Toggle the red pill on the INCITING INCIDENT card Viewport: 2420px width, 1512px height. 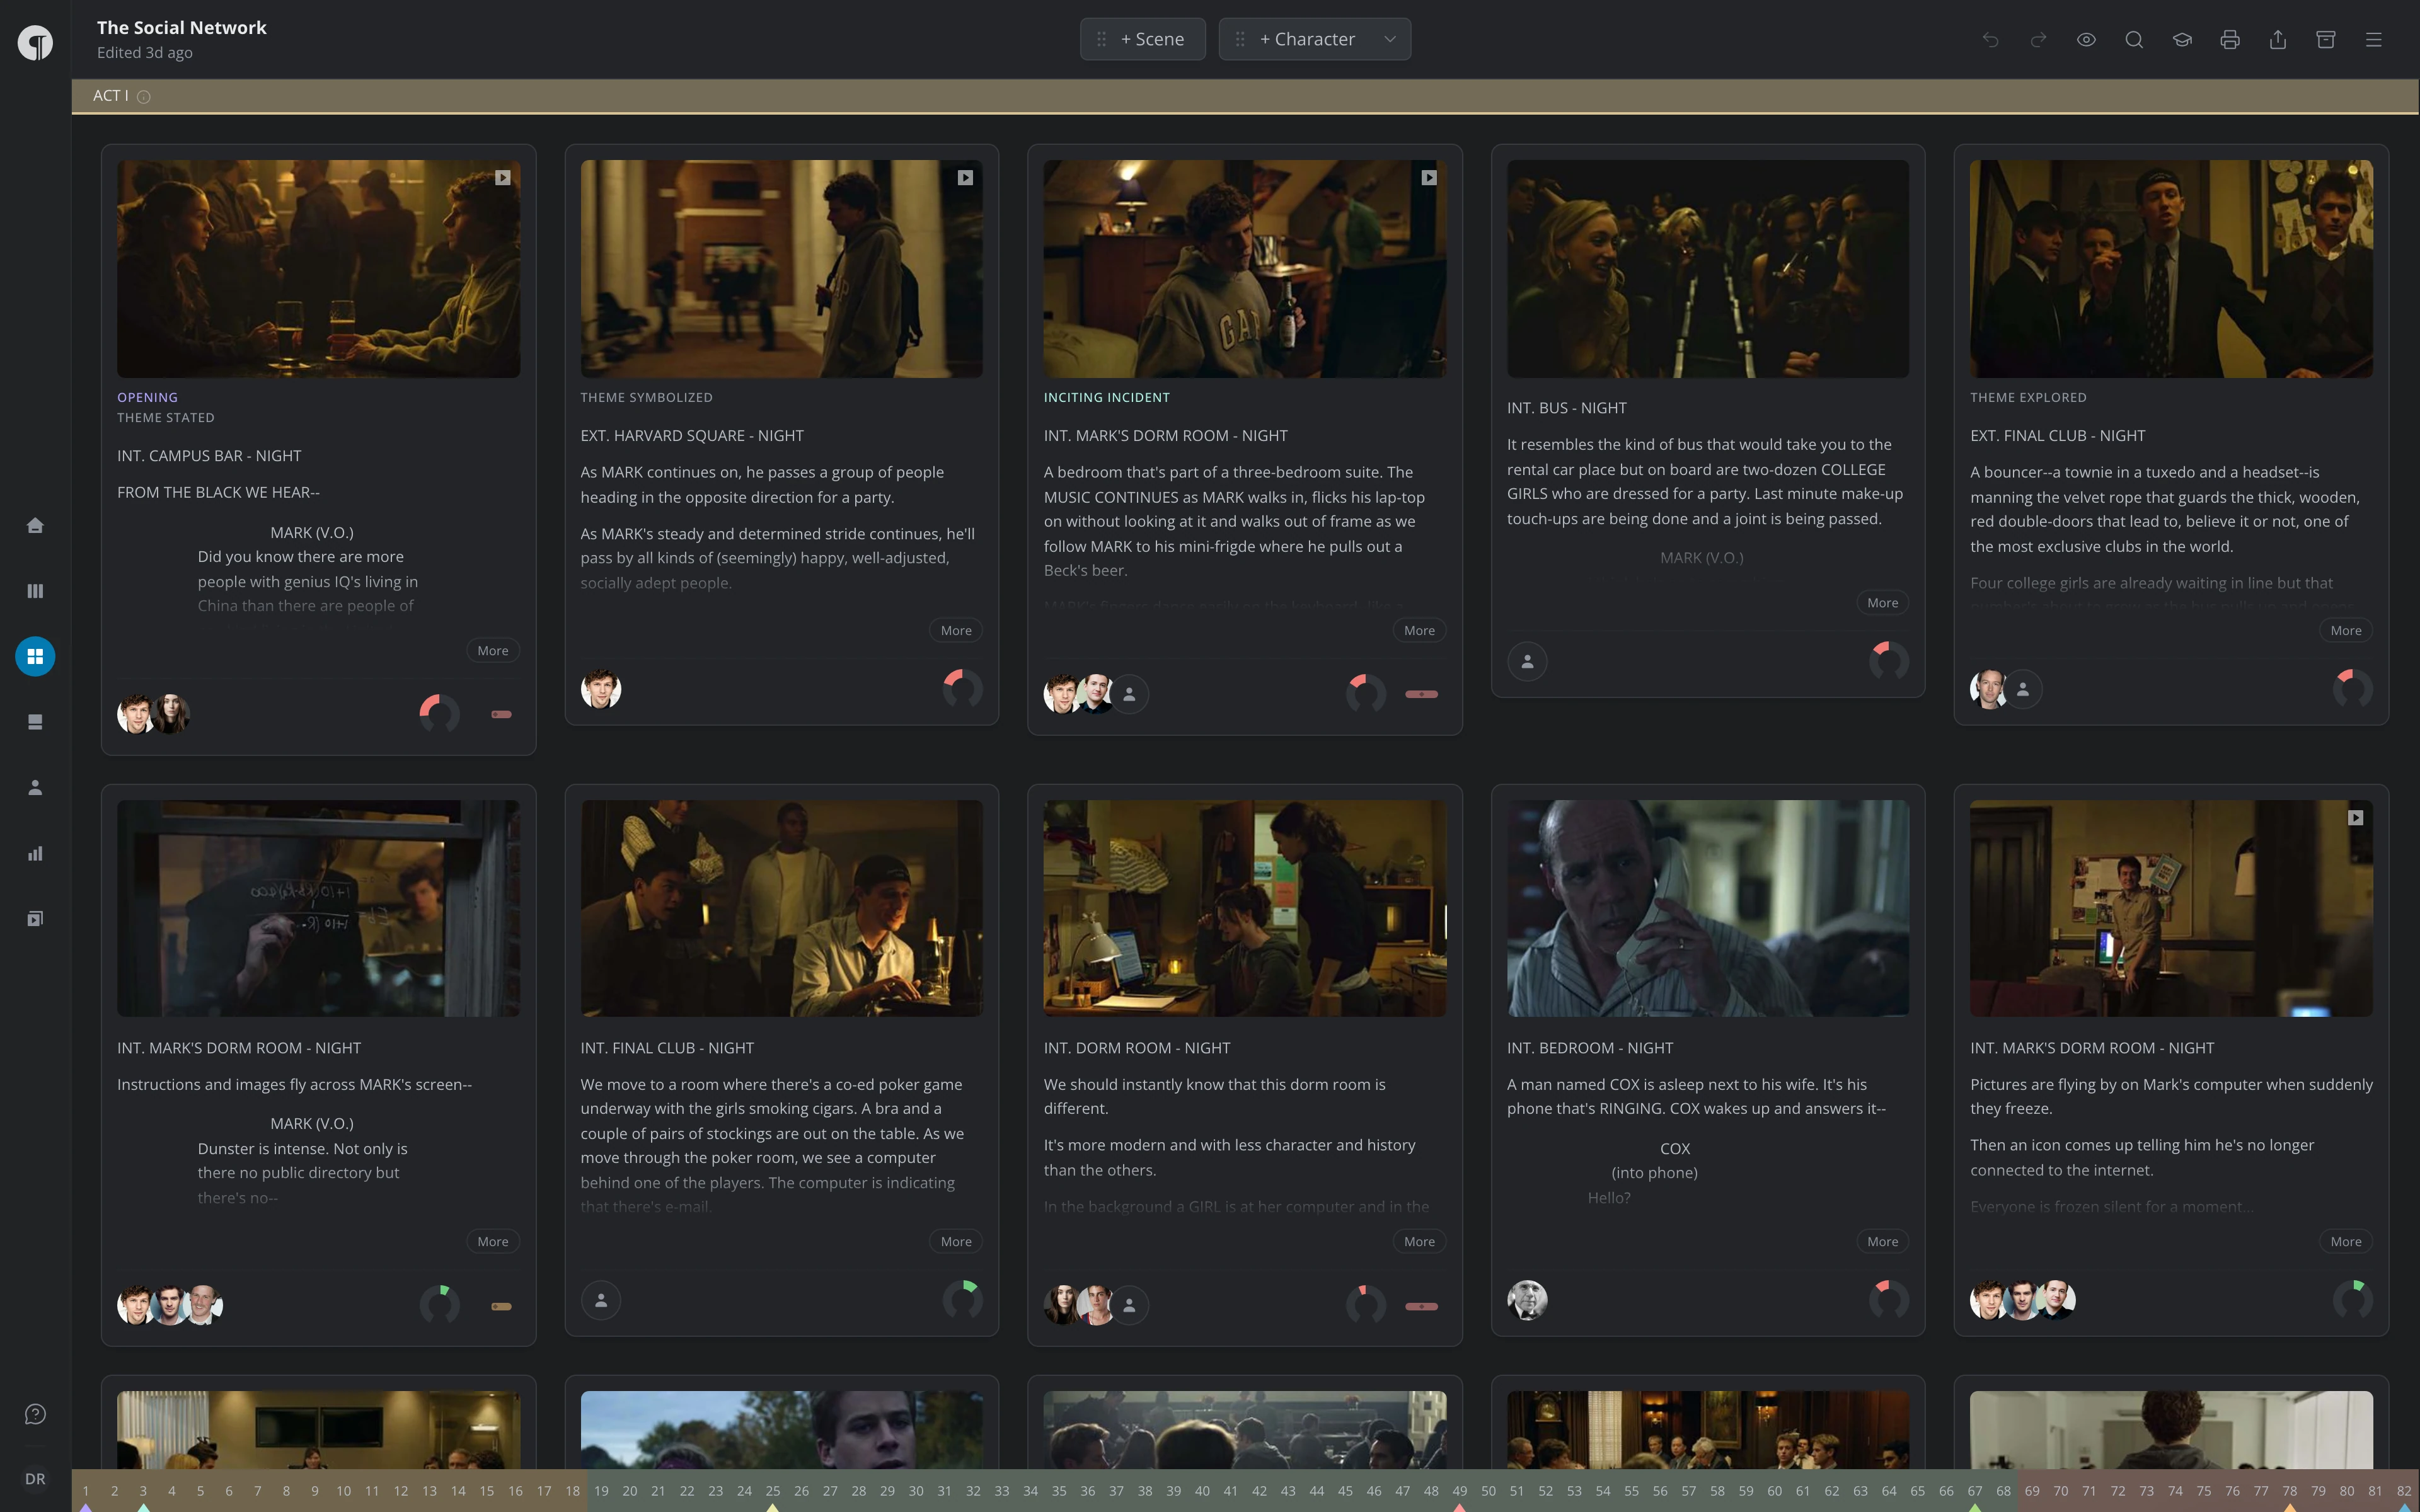pyautogui.click(x=1421, y=694)
